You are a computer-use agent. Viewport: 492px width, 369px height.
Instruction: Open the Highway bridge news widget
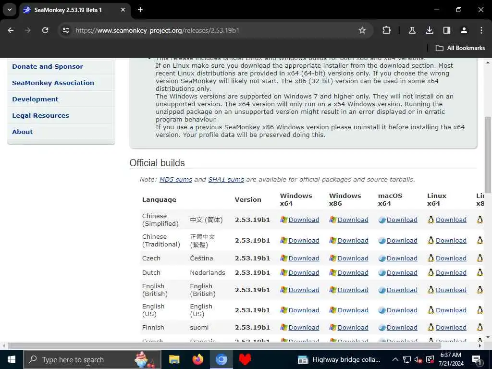[x=339, y=359]
